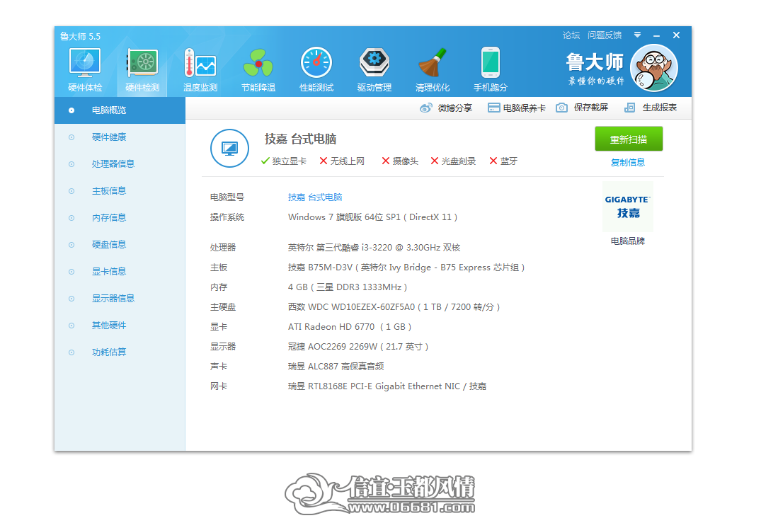Switch to 硬盘信息 sidebar item
This screenshot has width=761, height=523.
pyautogui.click(x=120, y=245)
